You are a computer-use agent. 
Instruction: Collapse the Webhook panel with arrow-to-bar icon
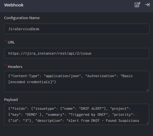147,5
